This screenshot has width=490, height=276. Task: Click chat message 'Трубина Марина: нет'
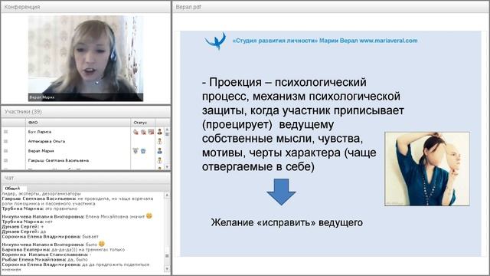(28, 222)
